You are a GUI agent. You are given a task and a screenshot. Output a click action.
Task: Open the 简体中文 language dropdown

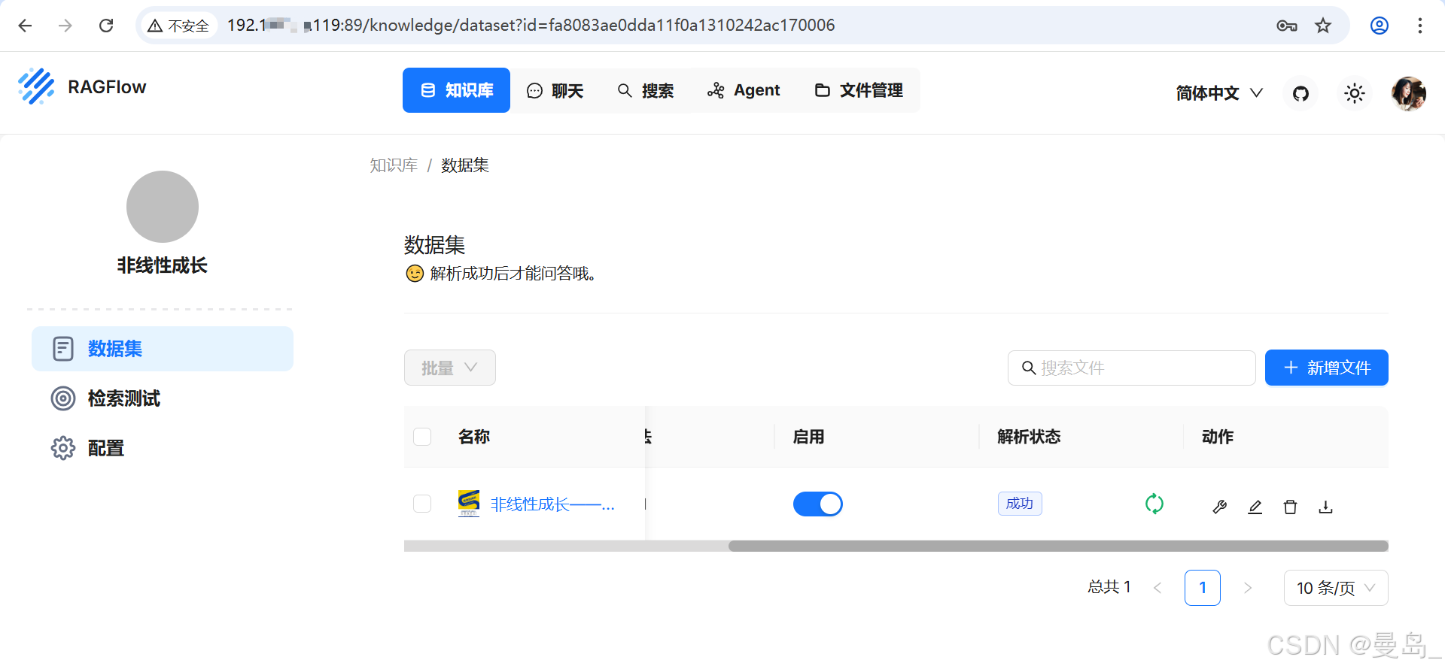pos(1219,93)
